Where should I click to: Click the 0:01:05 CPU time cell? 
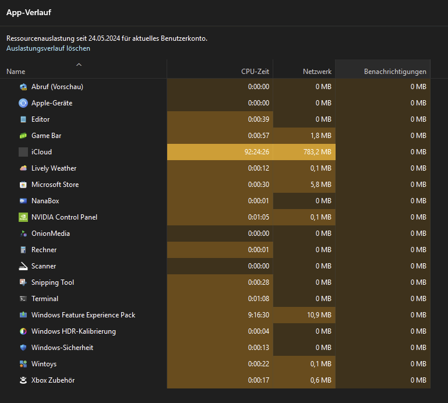click(x=220, y=217)
